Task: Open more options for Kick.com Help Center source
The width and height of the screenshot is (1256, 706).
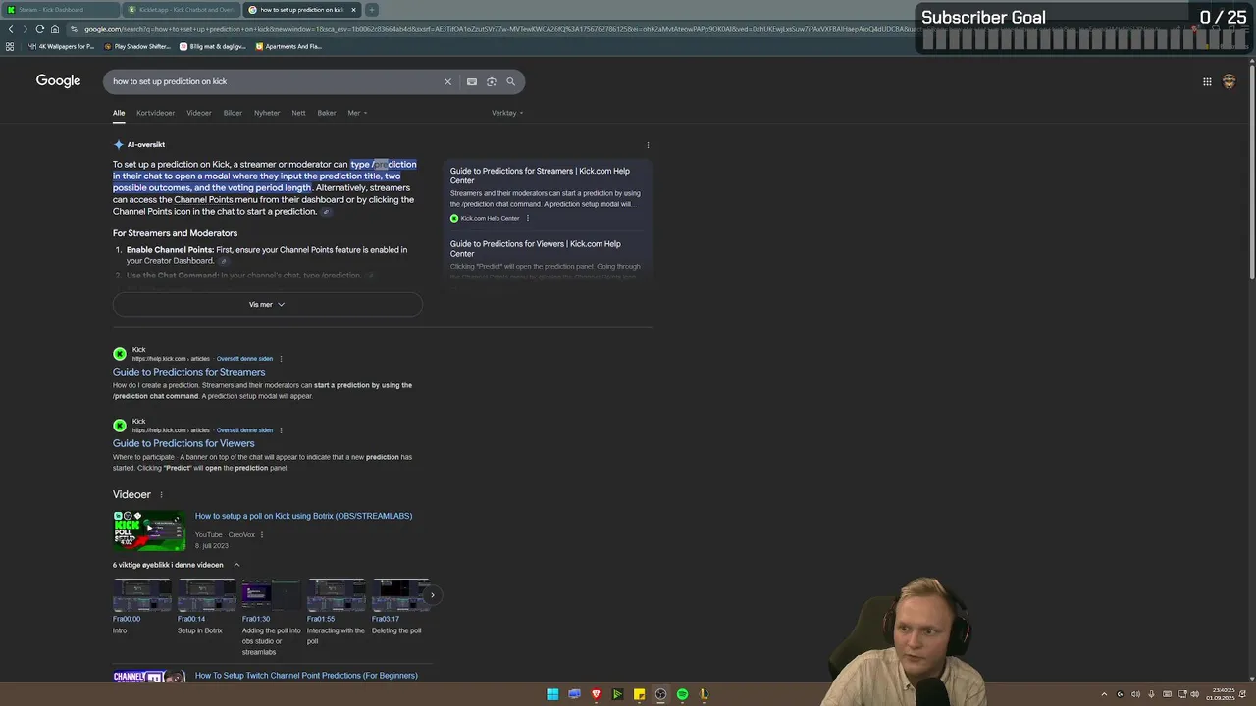Action: pos(528,218)
